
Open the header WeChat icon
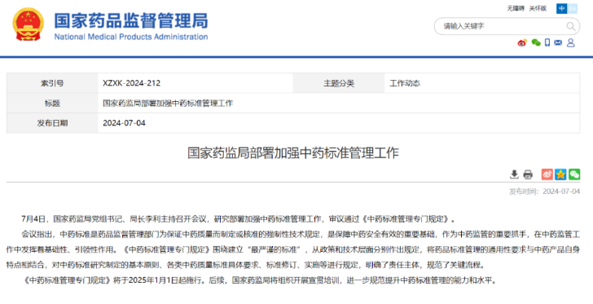point(535,42)
